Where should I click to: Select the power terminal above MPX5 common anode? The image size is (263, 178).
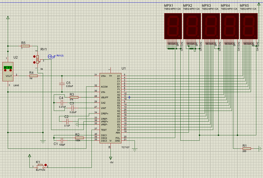[x=259, y=4]
